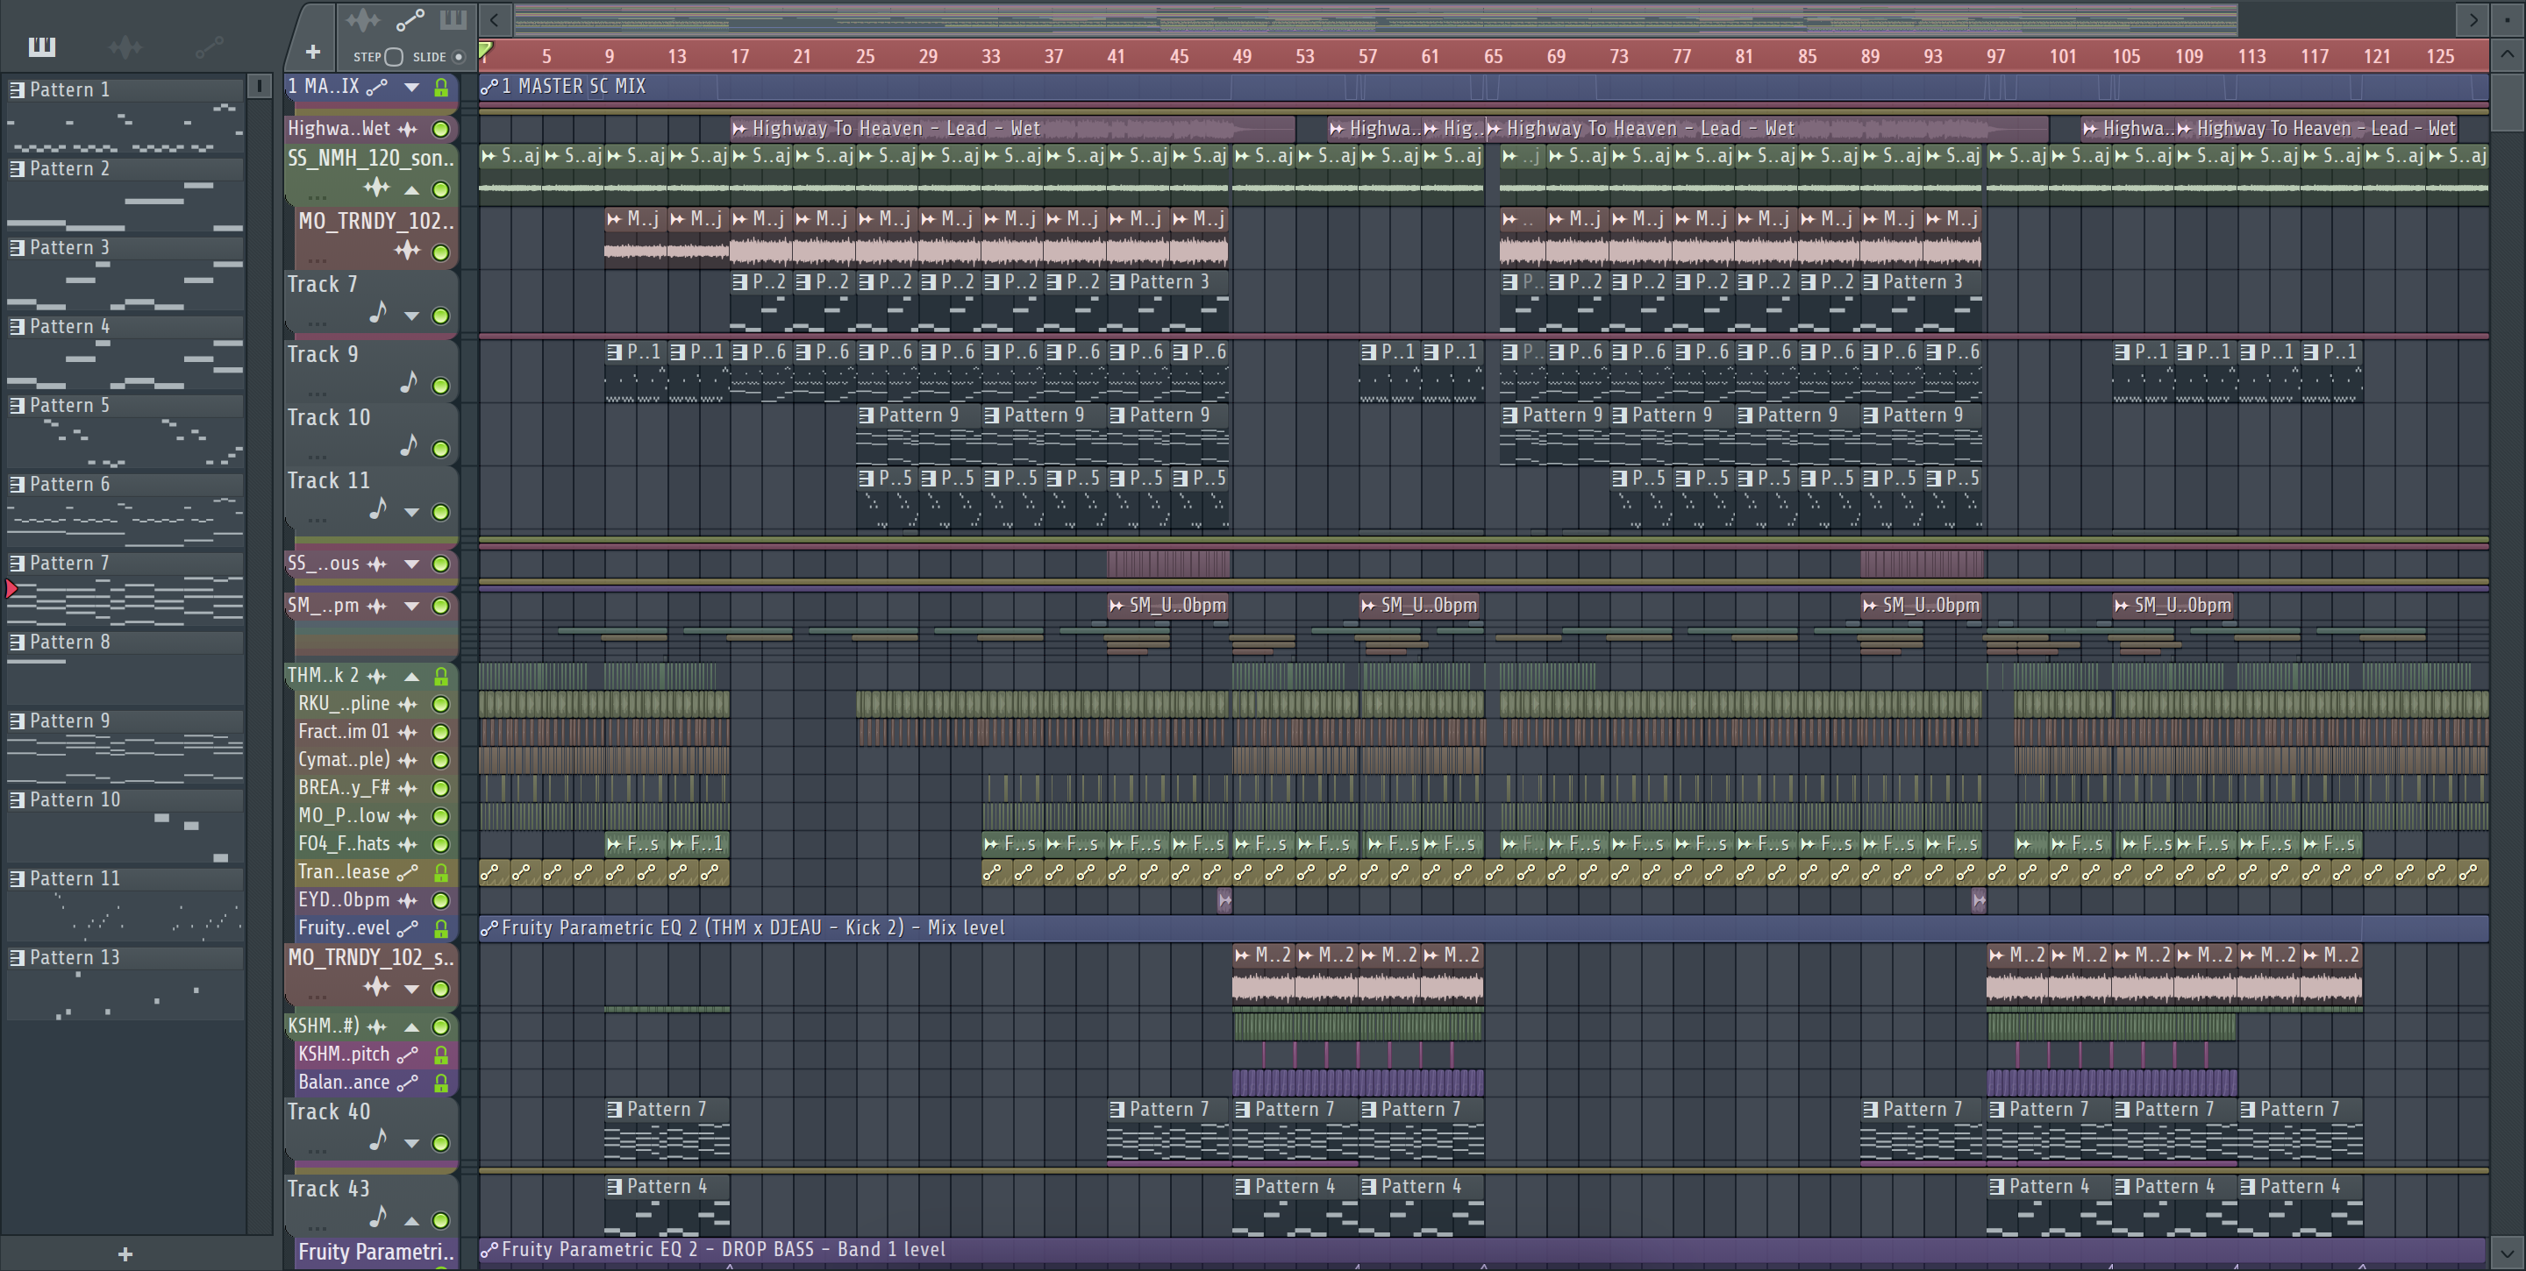Click the note icon on Track 9

[409, 382]
